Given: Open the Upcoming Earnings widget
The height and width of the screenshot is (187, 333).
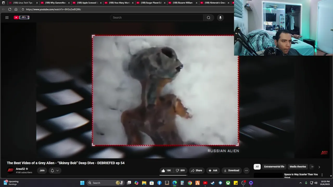Looking at the screenshot, I should point(11,183).
